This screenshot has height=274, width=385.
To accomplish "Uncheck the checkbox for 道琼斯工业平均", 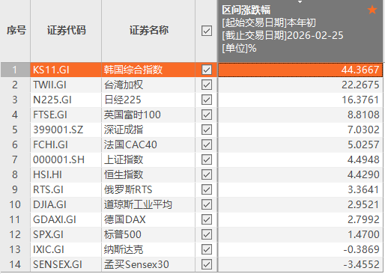I will (x=207, y=204).
